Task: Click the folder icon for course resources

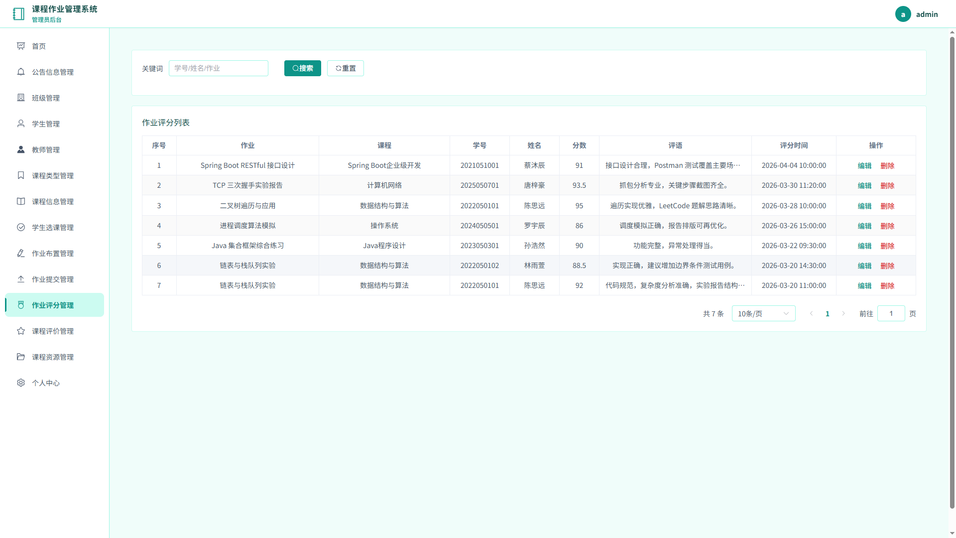Action: (x=21, y=357)
